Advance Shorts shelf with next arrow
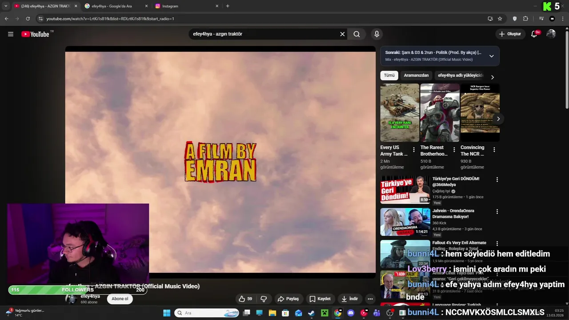Viewport: 569px width, 320px height. (x=498, y=119)
